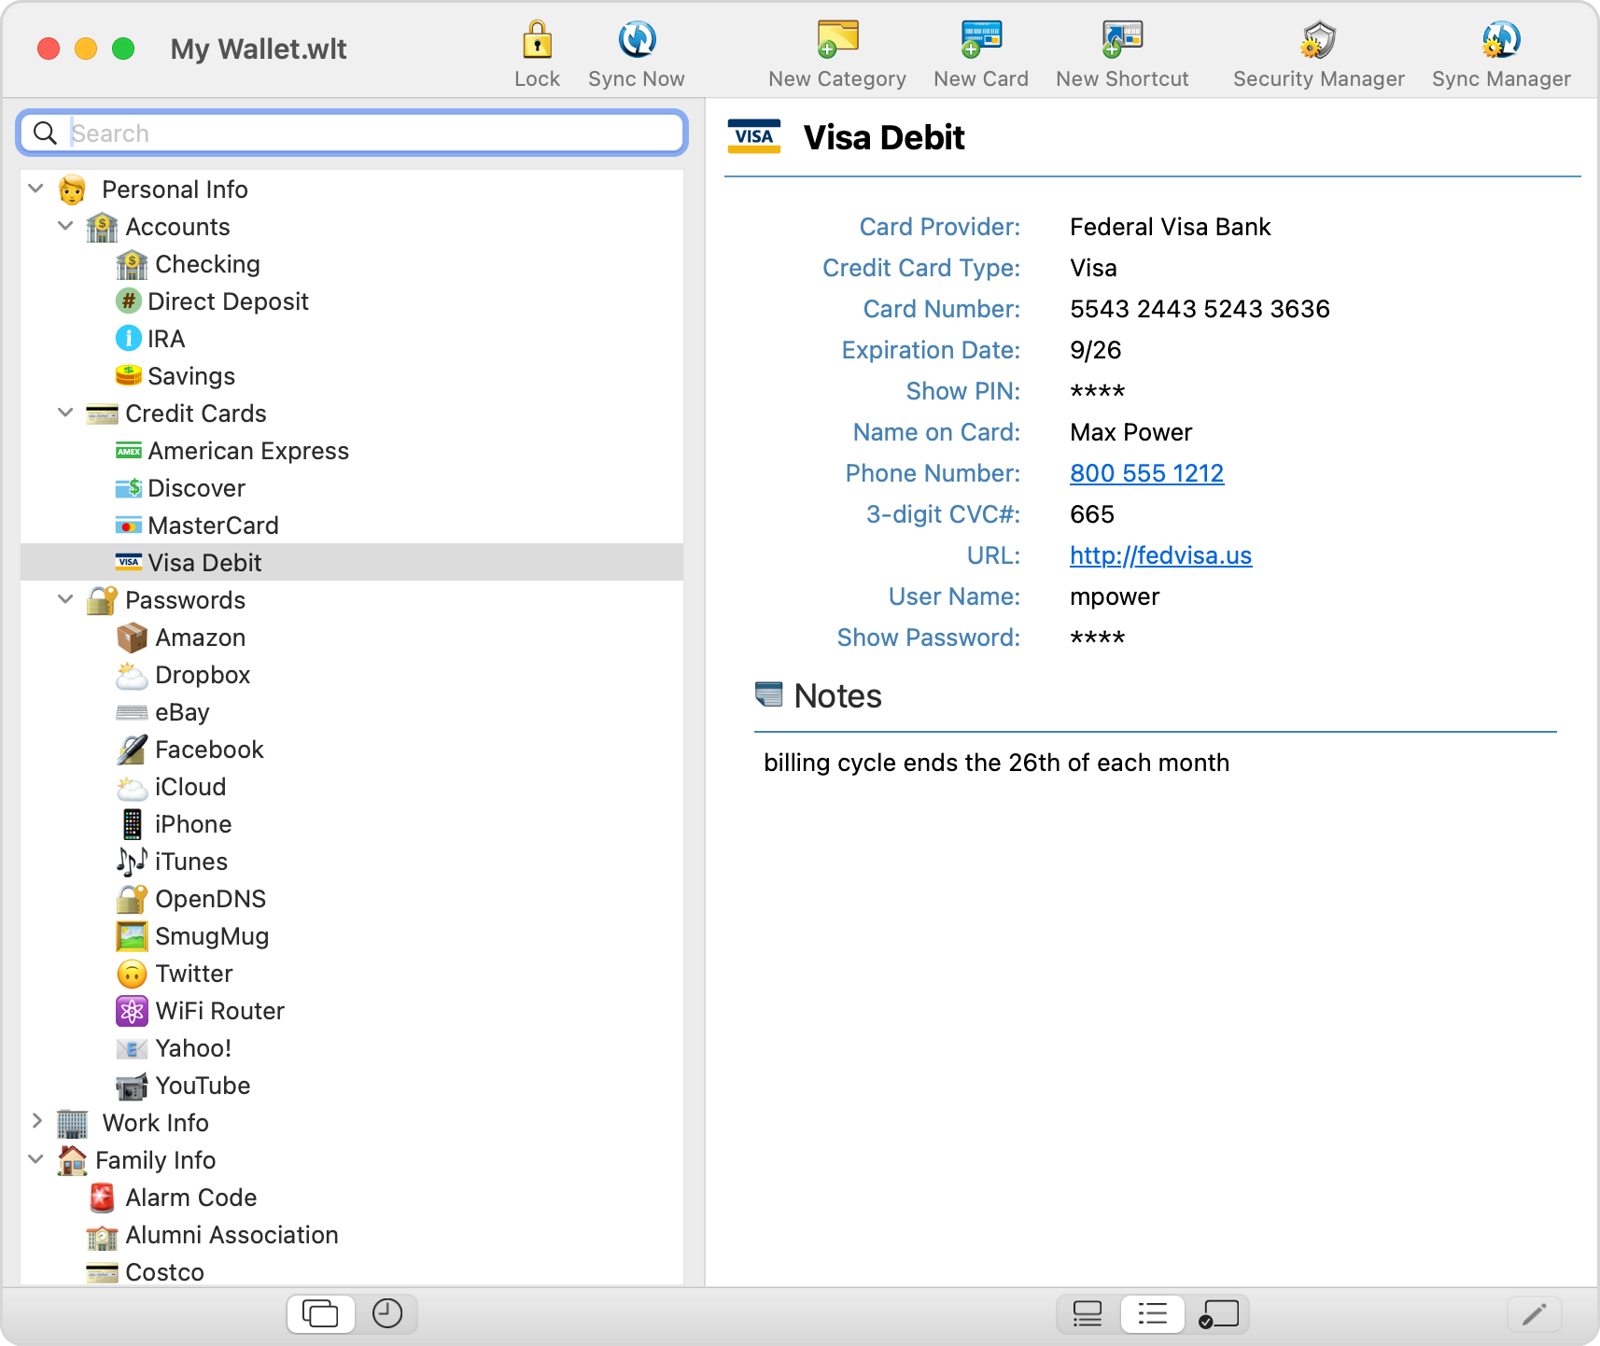Click the magnifying glass search icon
Viewport: 1600px width, 1346px height.
click(x=45, y=133)
